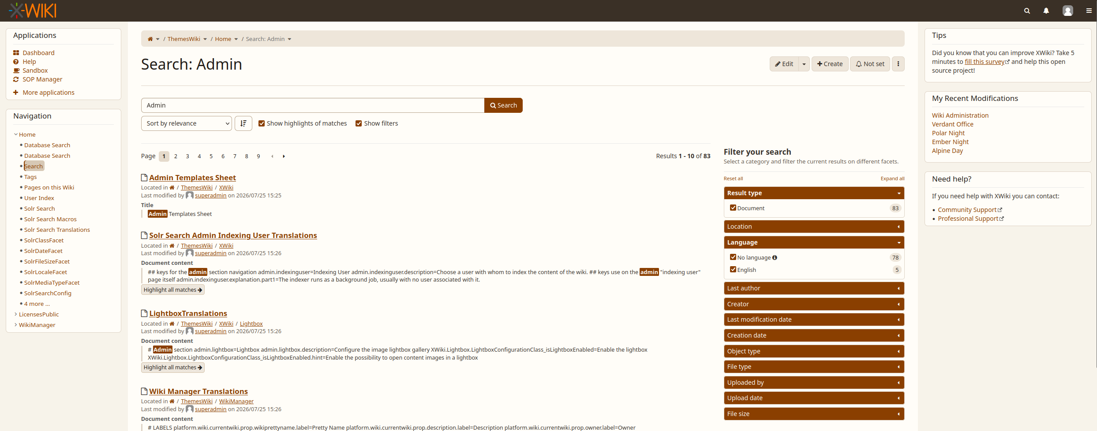Click home icon in Admin Templates Sheet location

(x=172, y=188)
